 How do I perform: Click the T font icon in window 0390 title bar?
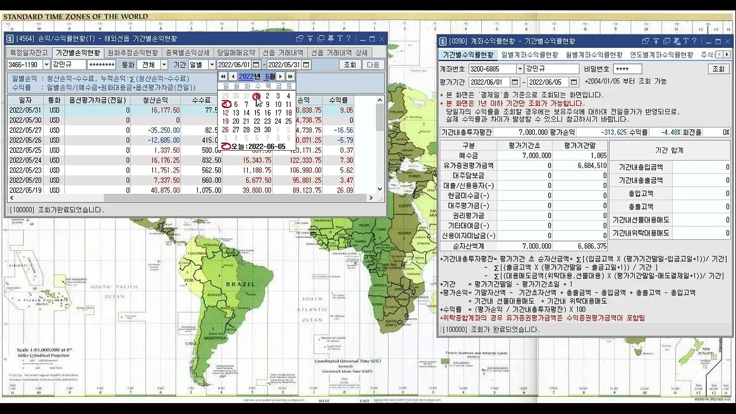(x=685, y=41)
